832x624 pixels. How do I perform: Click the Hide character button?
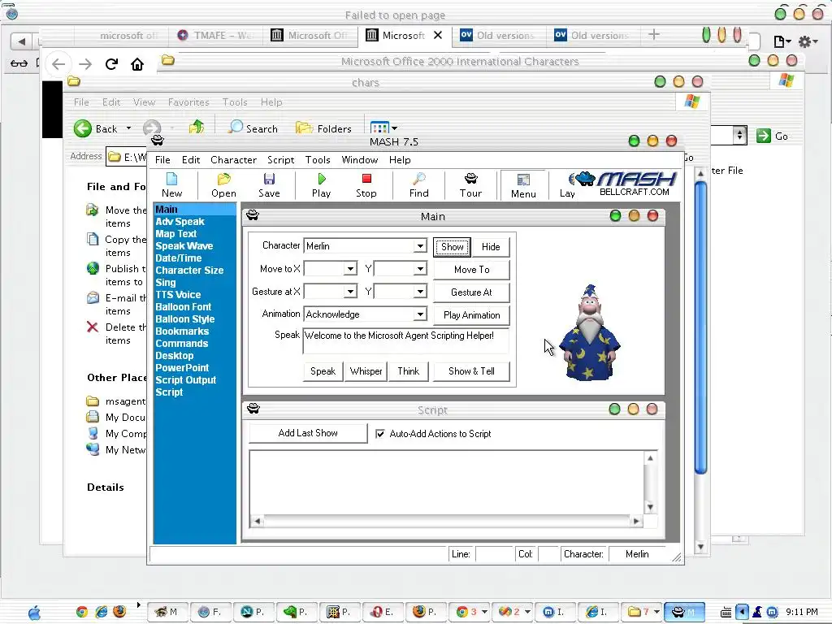click(x=491, y=247)
